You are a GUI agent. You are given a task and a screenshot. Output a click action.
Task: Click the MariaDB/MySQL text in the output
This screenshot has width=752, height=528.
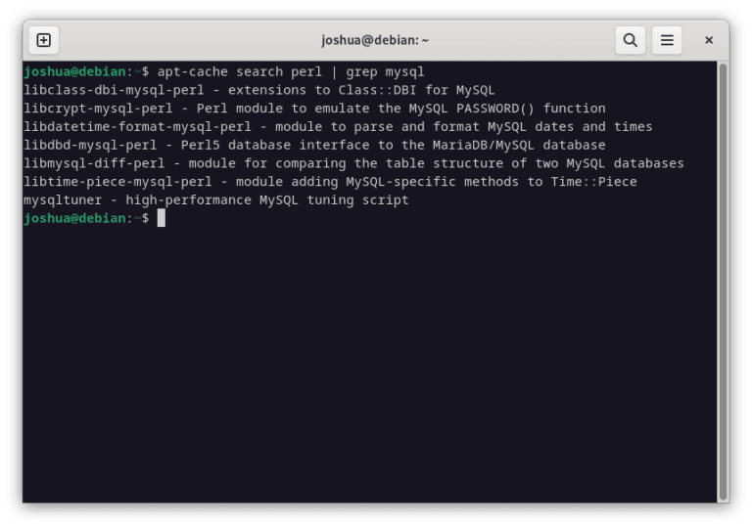(x=483, y=145)
